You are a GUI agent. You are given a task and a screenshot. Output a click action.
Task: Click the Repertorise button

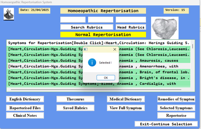pyautogui.click(x=176, y=116)
